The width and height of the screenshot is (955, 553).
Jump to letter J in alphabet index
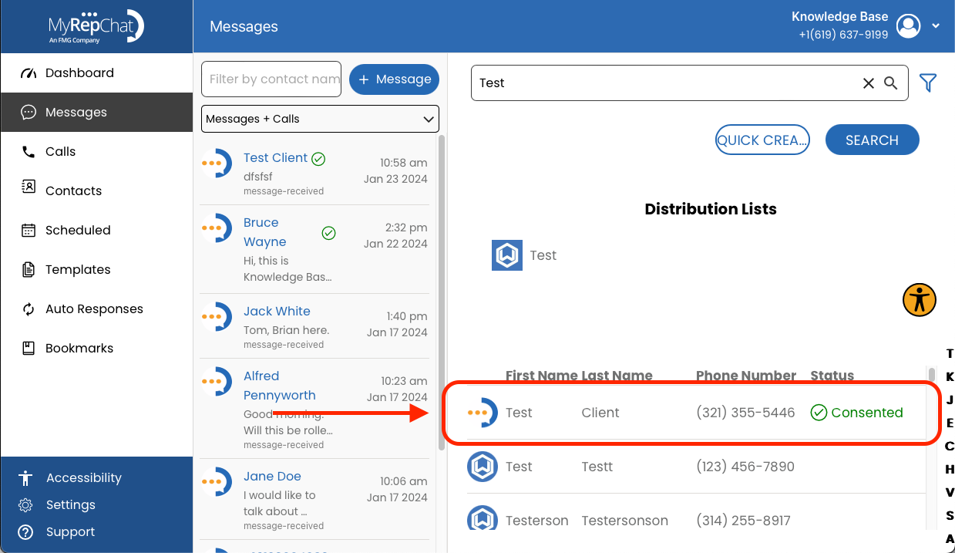[x=950, y=400]
